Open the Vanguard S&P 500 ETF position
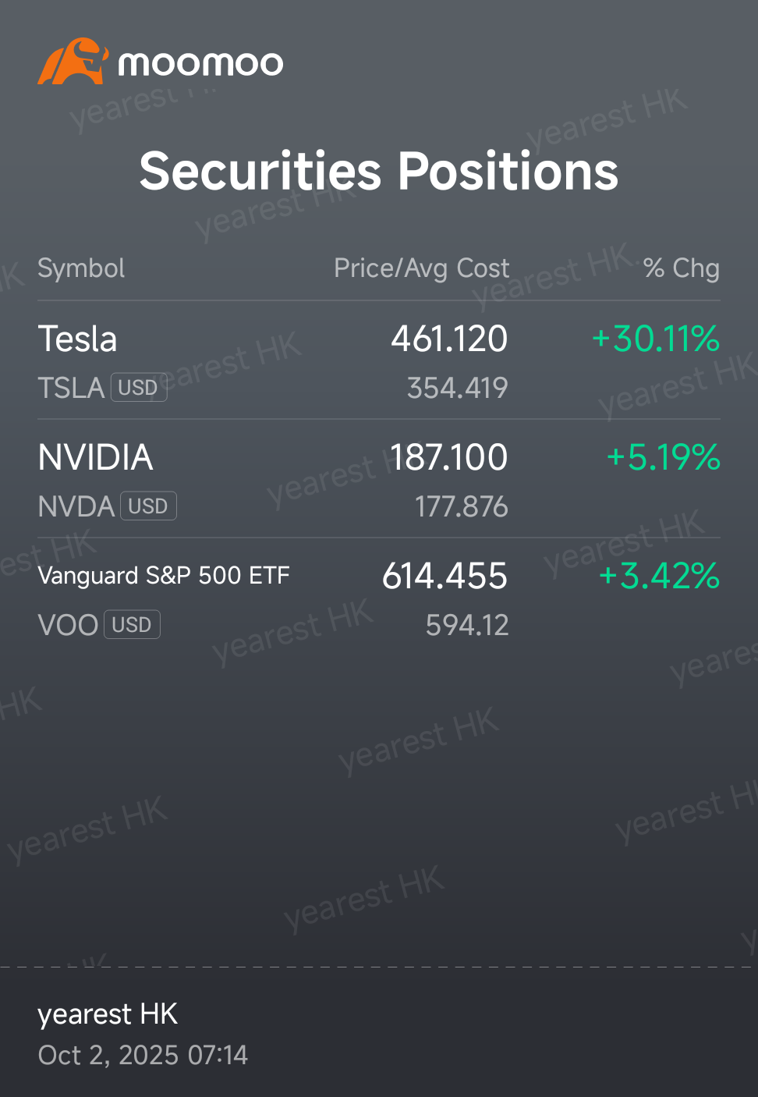 tap(164, 576)
